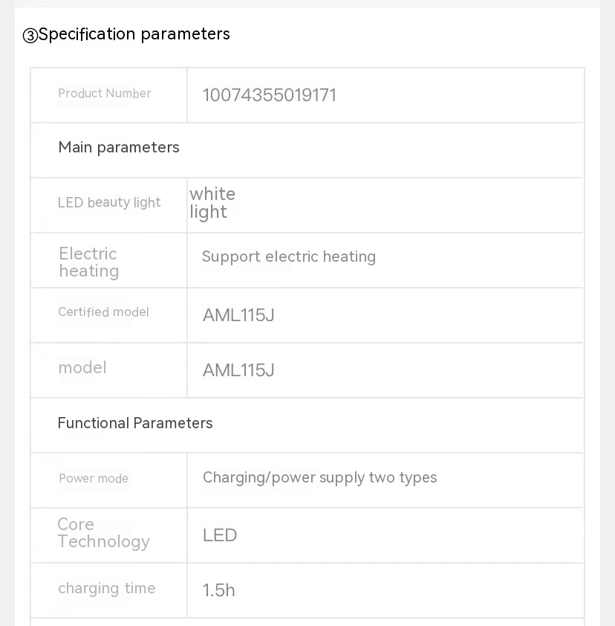Click the circled number 3 symbol
615x626 pixels.
pos(30,36)
